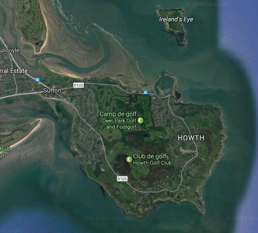Image resolution: width=258 pixels, height=233 pixels.
Task: Click the Howth Golf Club icon
Action: coord(129,159)
